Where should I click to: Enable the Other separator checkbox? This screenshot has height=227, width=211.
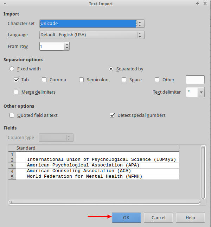(x=157, y=80)
